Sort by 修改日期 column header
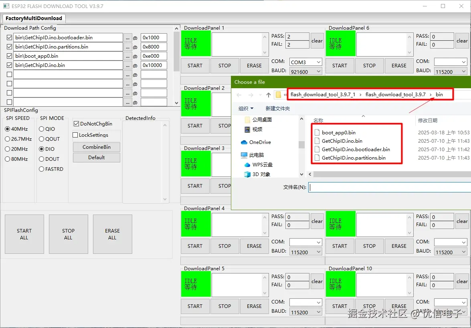 coord(427,120)
